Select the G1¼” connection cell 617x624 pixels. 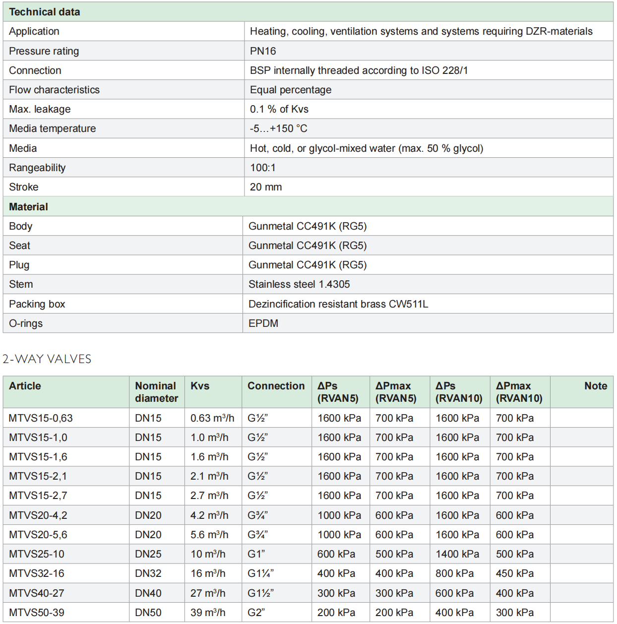[260, 573]
